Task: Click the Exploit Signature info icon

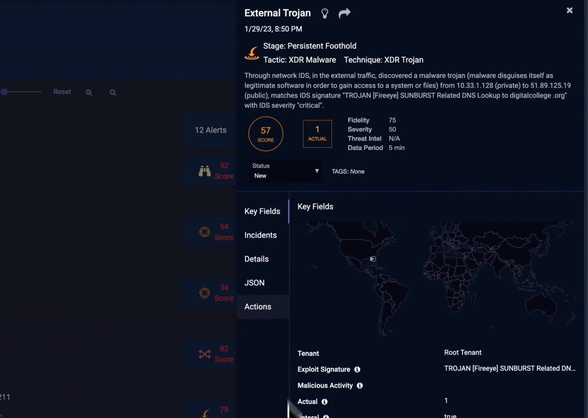Action: (357, 370)
